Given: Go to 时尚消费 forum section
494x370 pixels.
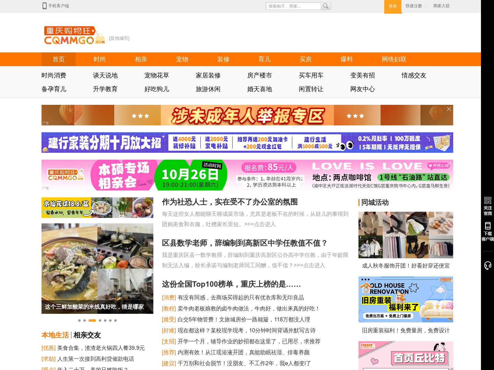Looking at the screenshot, I should [x=54, y=75].
